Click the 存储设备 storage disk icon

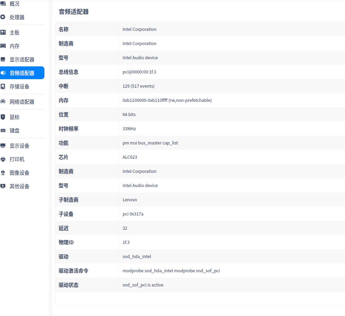[3, 86]
